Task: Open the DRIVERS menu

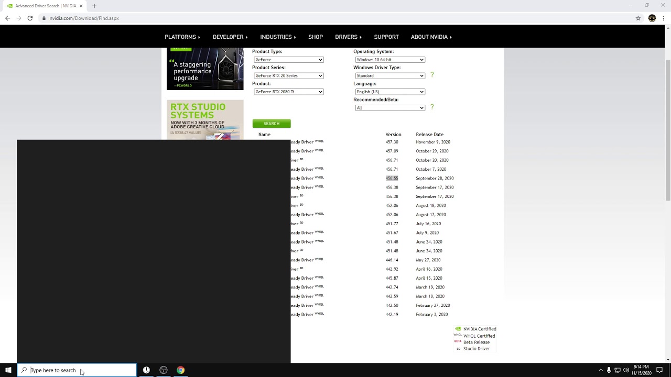Action: pyautogui.click(x=348, y=37)
